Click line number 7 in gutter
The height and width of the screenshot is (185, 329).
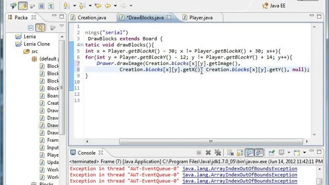[78, 63]
